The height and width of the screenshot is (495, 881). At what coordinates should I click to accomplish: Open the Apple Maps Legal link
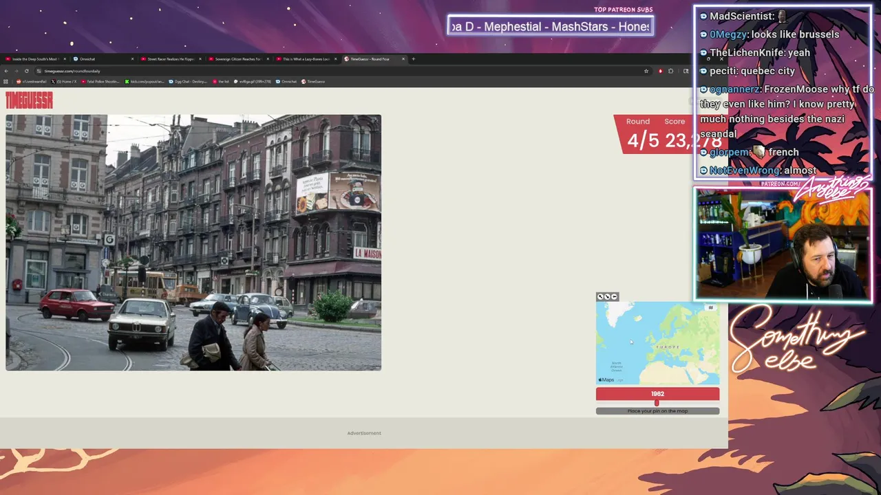[619, 380]
